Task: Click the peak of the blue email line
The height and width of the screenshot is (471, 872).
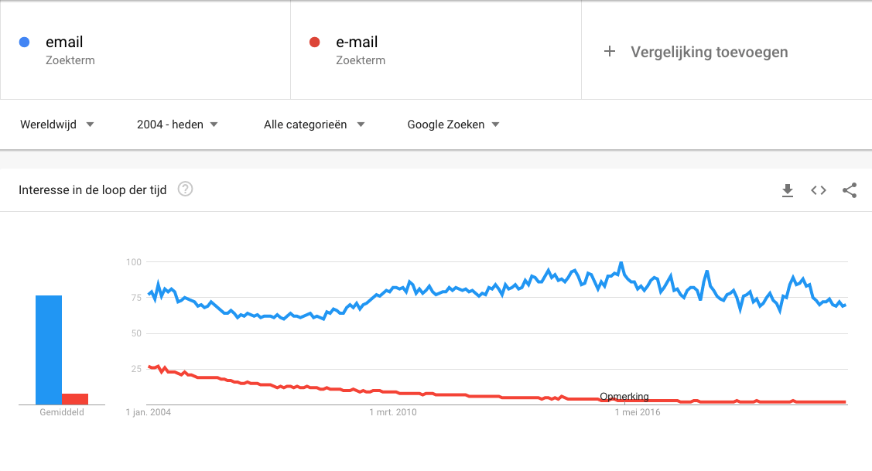Action: tap(621, 263)
